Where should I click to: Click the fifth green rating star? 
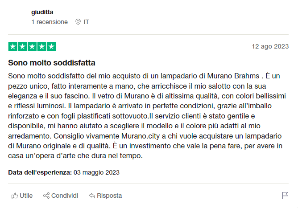tap(51, 46)
